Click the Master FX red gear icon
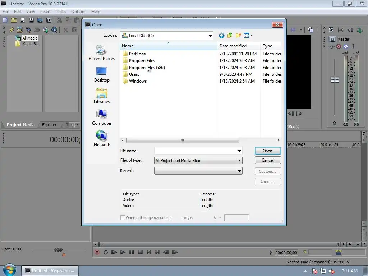368x276 pixels. [x=339, y=46]
